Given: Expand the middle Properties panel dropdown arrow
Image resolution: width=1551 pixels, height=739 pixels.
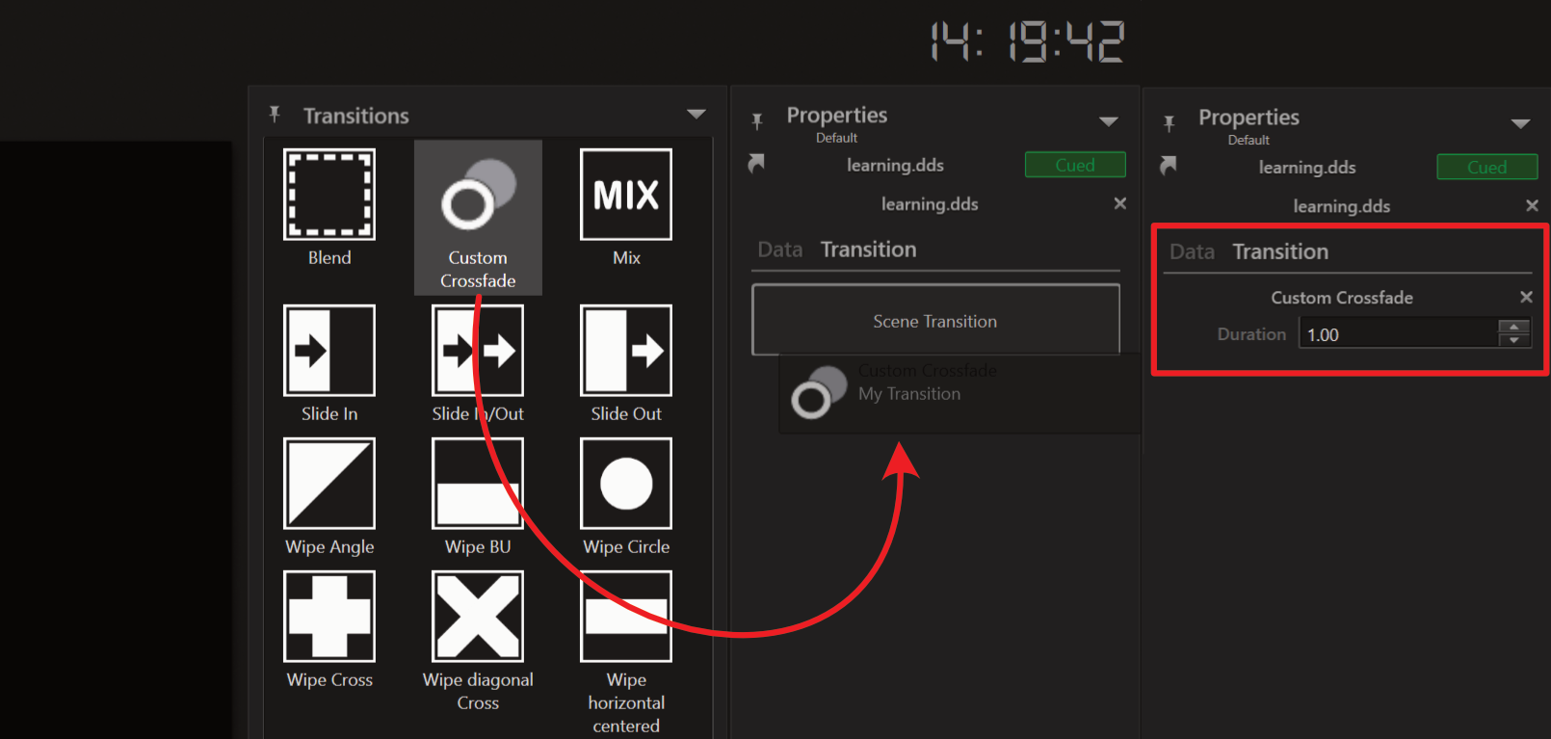Looking at the screenshot, I should [1109, 121].
